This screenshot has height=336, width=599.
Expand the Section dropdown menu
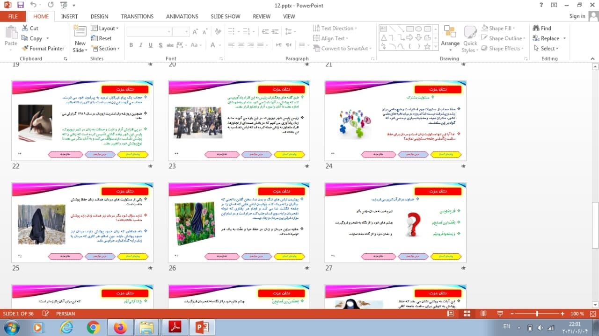click(x=106, y=49)
